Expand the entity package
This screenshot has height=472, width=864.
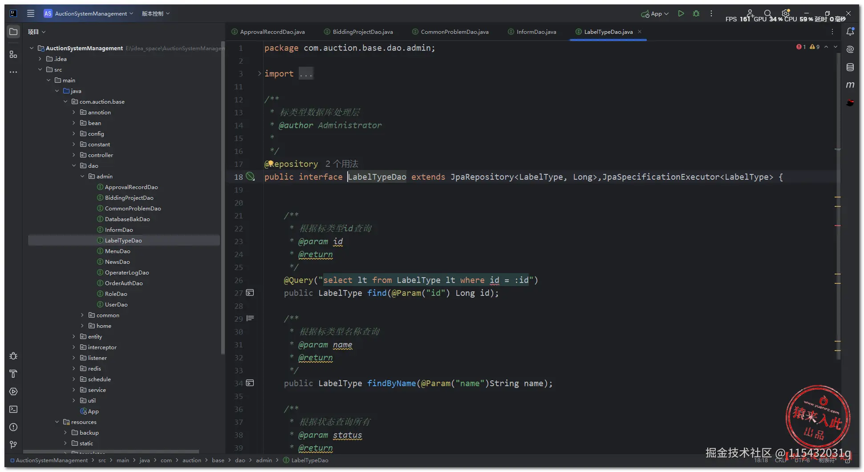(x=74, y=336)
